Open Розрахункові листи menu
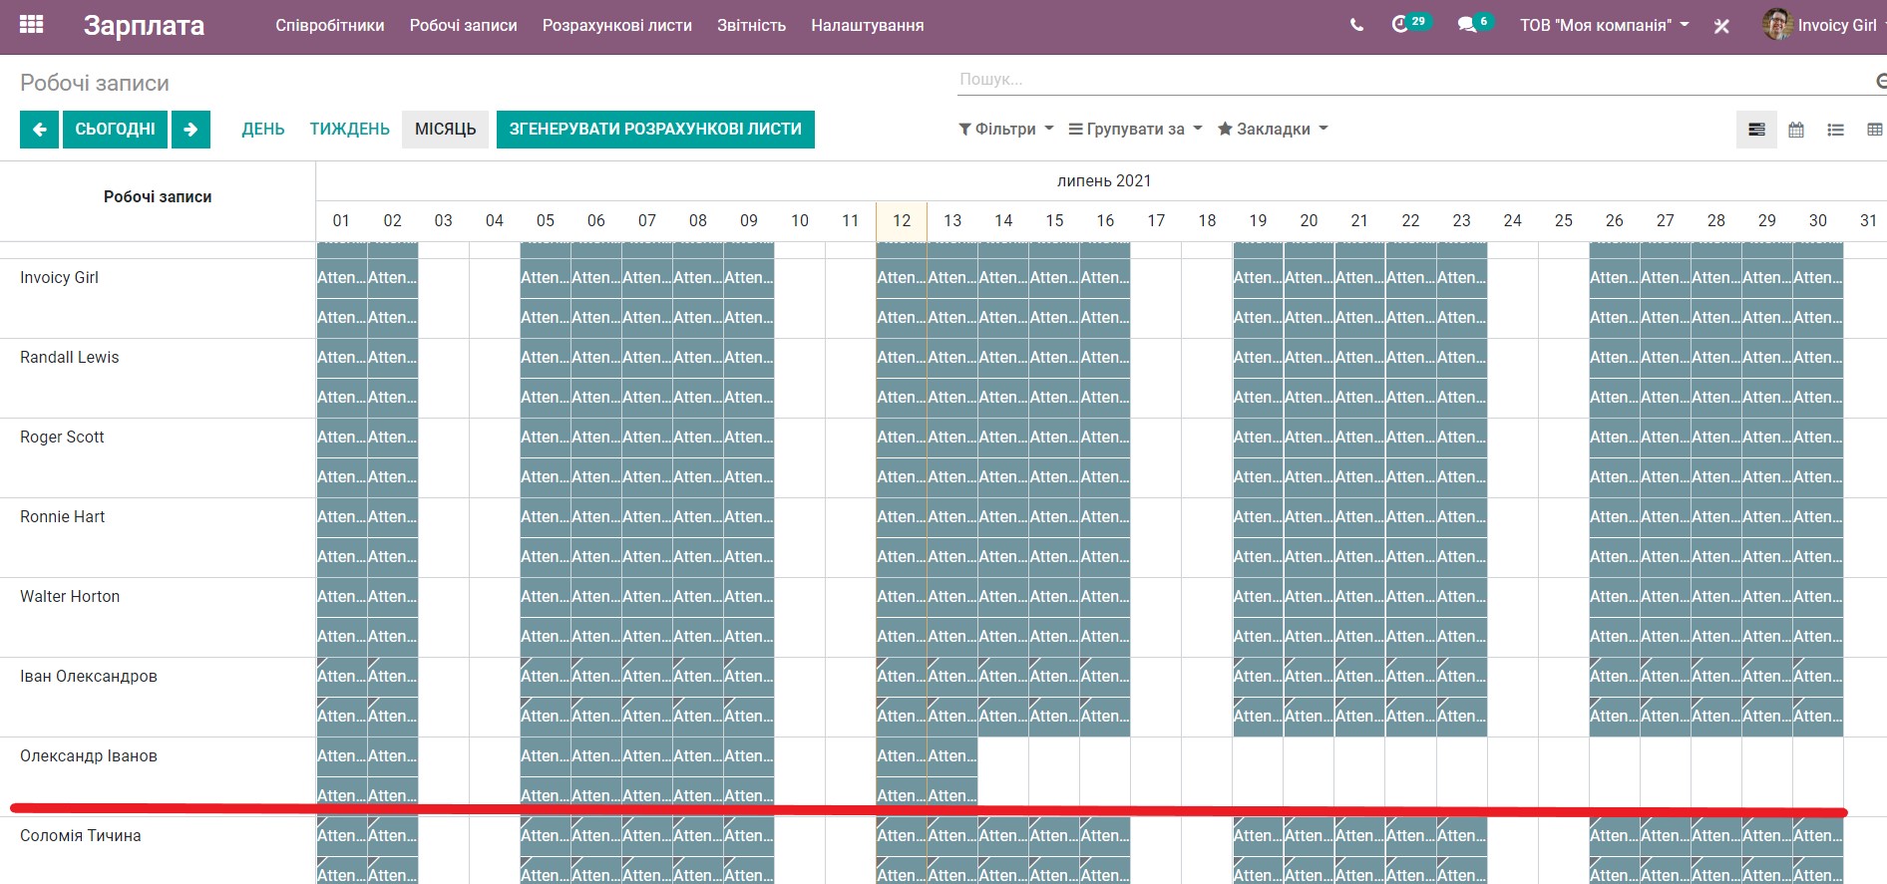Image resolution: width=1887 pixels, height=884 pixels. [617, 26]
